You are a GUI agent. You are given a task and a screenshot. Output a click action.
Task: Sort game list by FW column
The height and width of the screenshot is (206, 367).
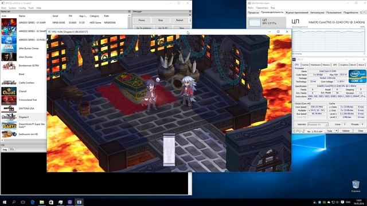point(71,16)
